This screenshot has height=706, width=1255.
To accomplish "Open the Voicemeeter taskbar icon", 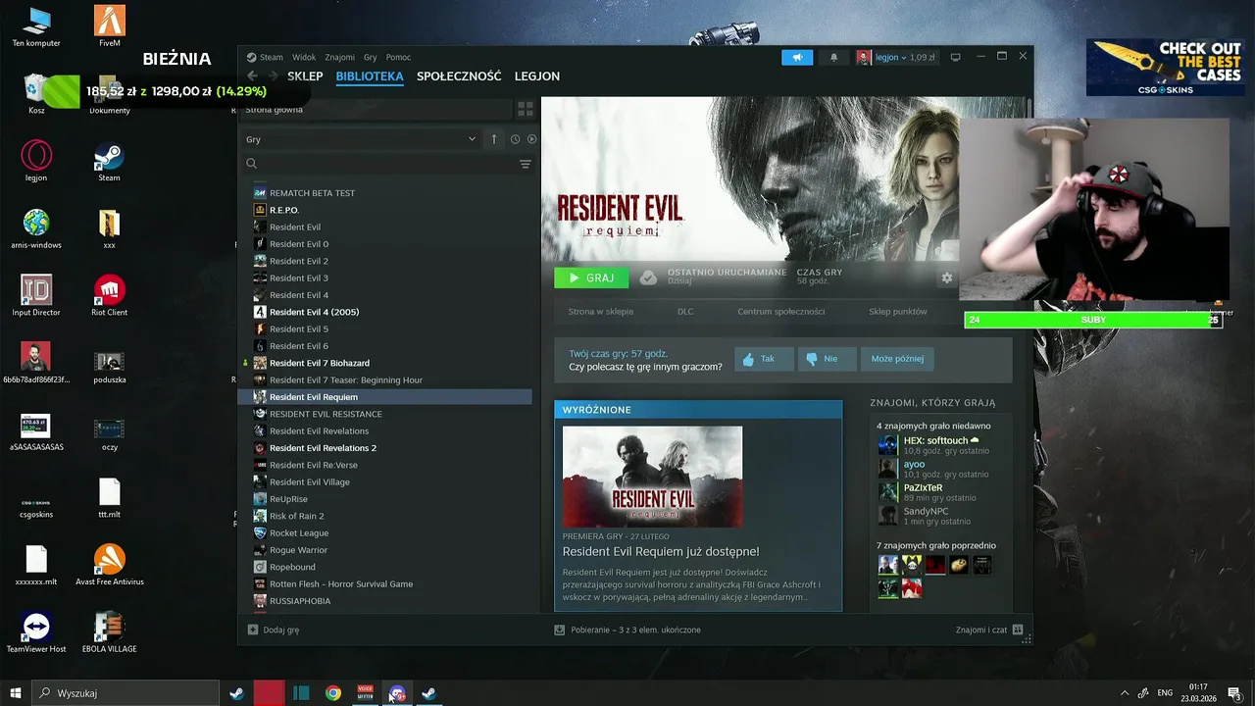I will [366, 693].
